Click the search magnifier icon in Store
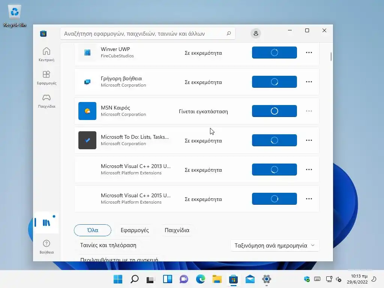This screenshot has width=384, height=288. pos(229,33)
